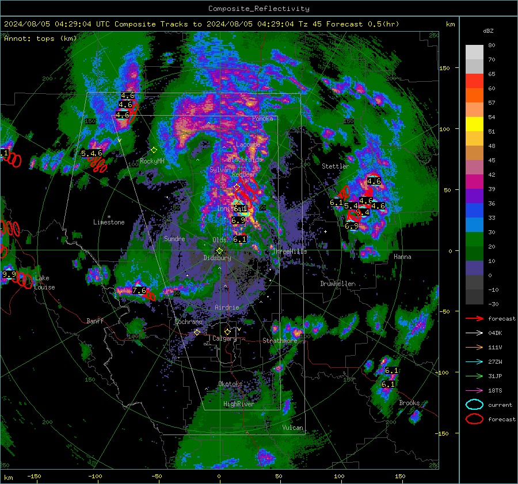The image size is (518, 484).
Task: Select the yellow diamond marker near RockyMH
Action: (154, 150)
